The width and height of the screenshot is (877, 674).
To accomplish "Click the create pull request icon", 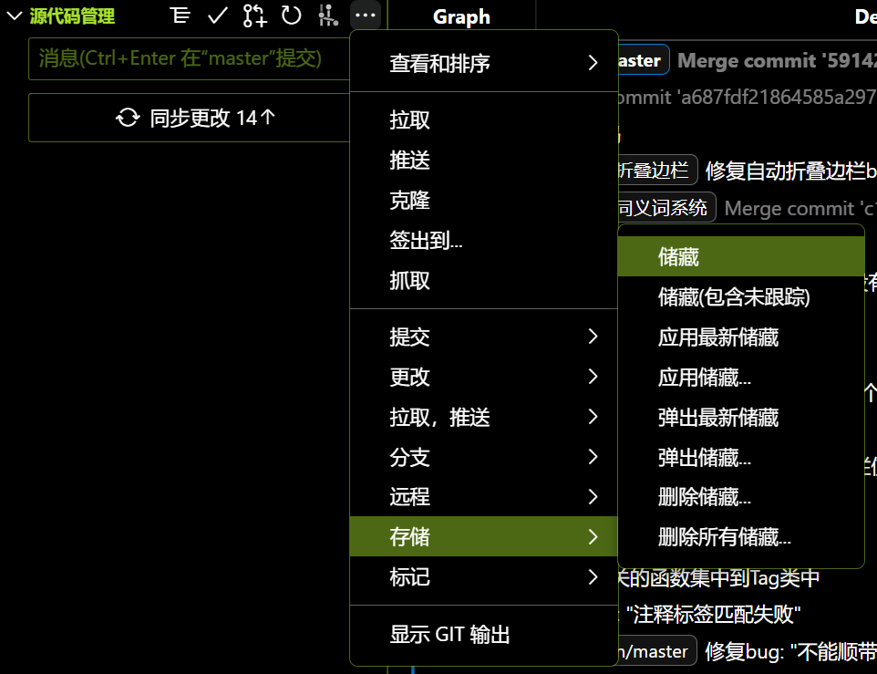I will 254,16.
